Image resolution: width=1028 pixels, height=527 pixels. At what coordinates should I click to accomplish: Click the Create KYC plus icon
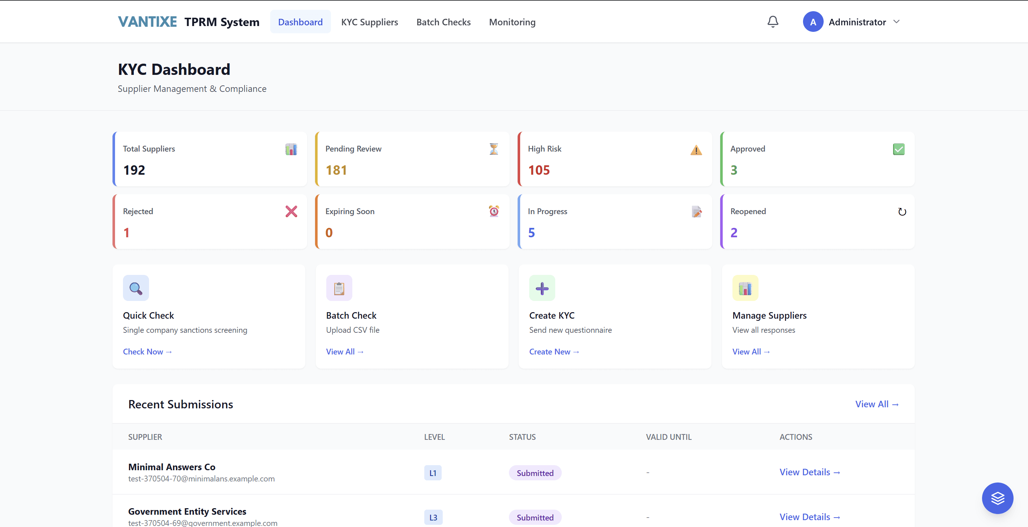click(x=542, y=288)
